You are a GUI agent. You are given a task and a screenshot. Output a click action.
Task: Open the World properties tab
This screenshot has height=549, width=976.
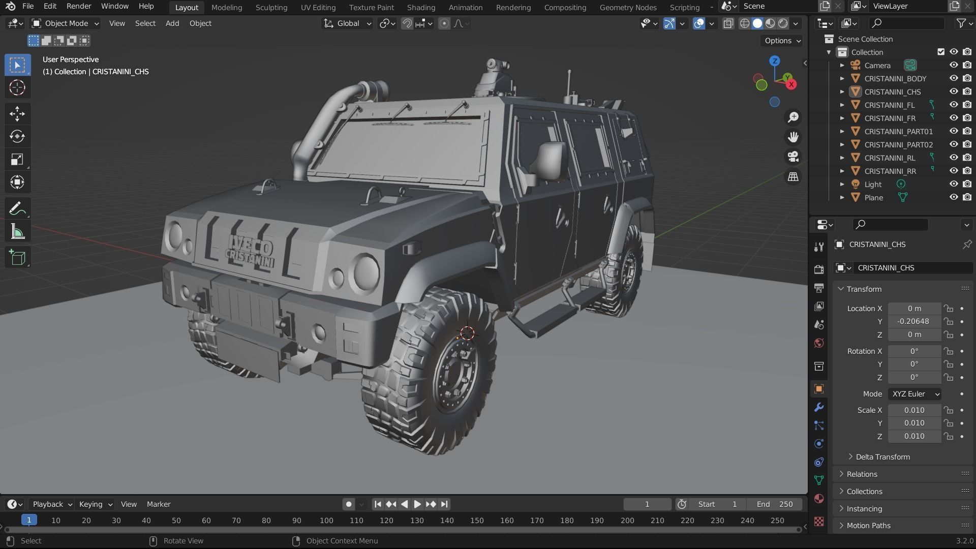pyautogui.click(x=819, y=343)
